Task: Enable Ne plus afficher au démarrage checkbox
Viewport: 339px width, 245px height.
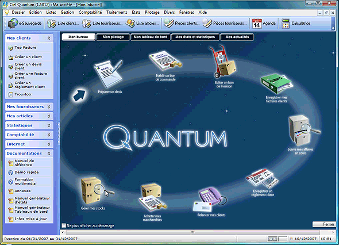Action: pyautogui.click(x=64, y=225)
